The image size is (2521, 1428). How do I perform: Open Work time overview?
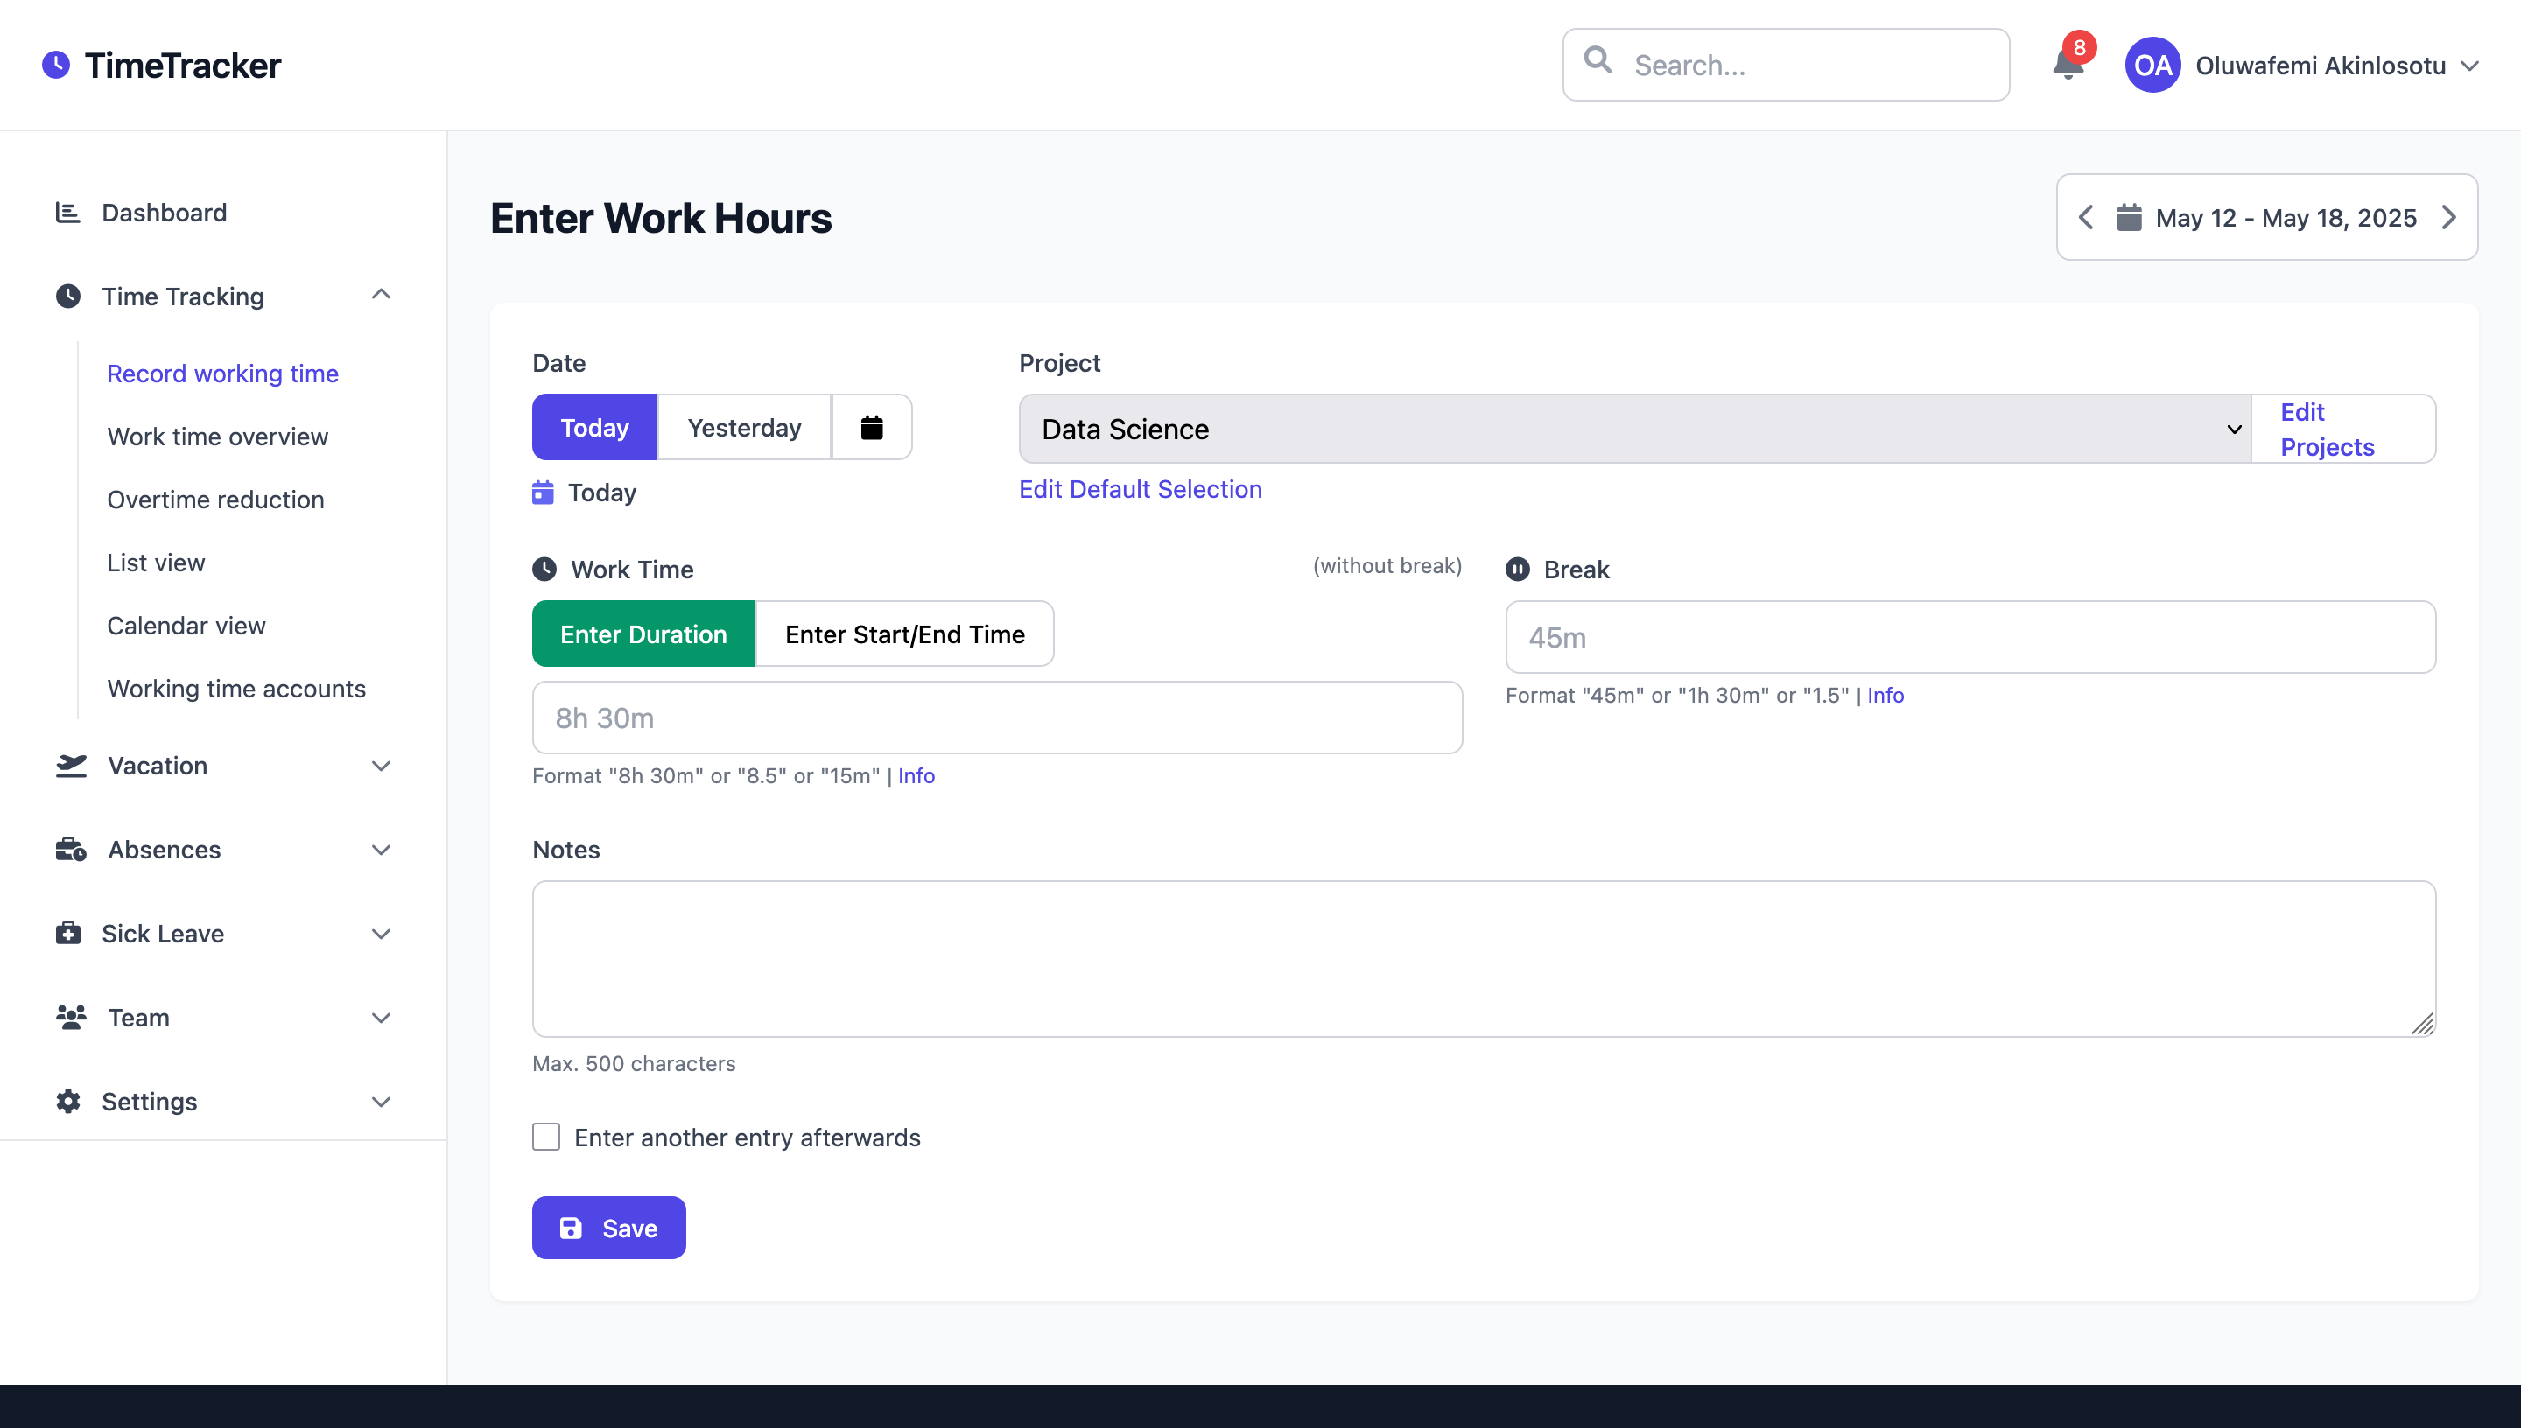tap(218, 437)
